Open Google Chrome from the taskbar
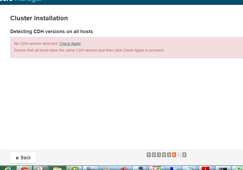Image resolution: width=243 pixels, height=170 pixels. click(25, 168)
